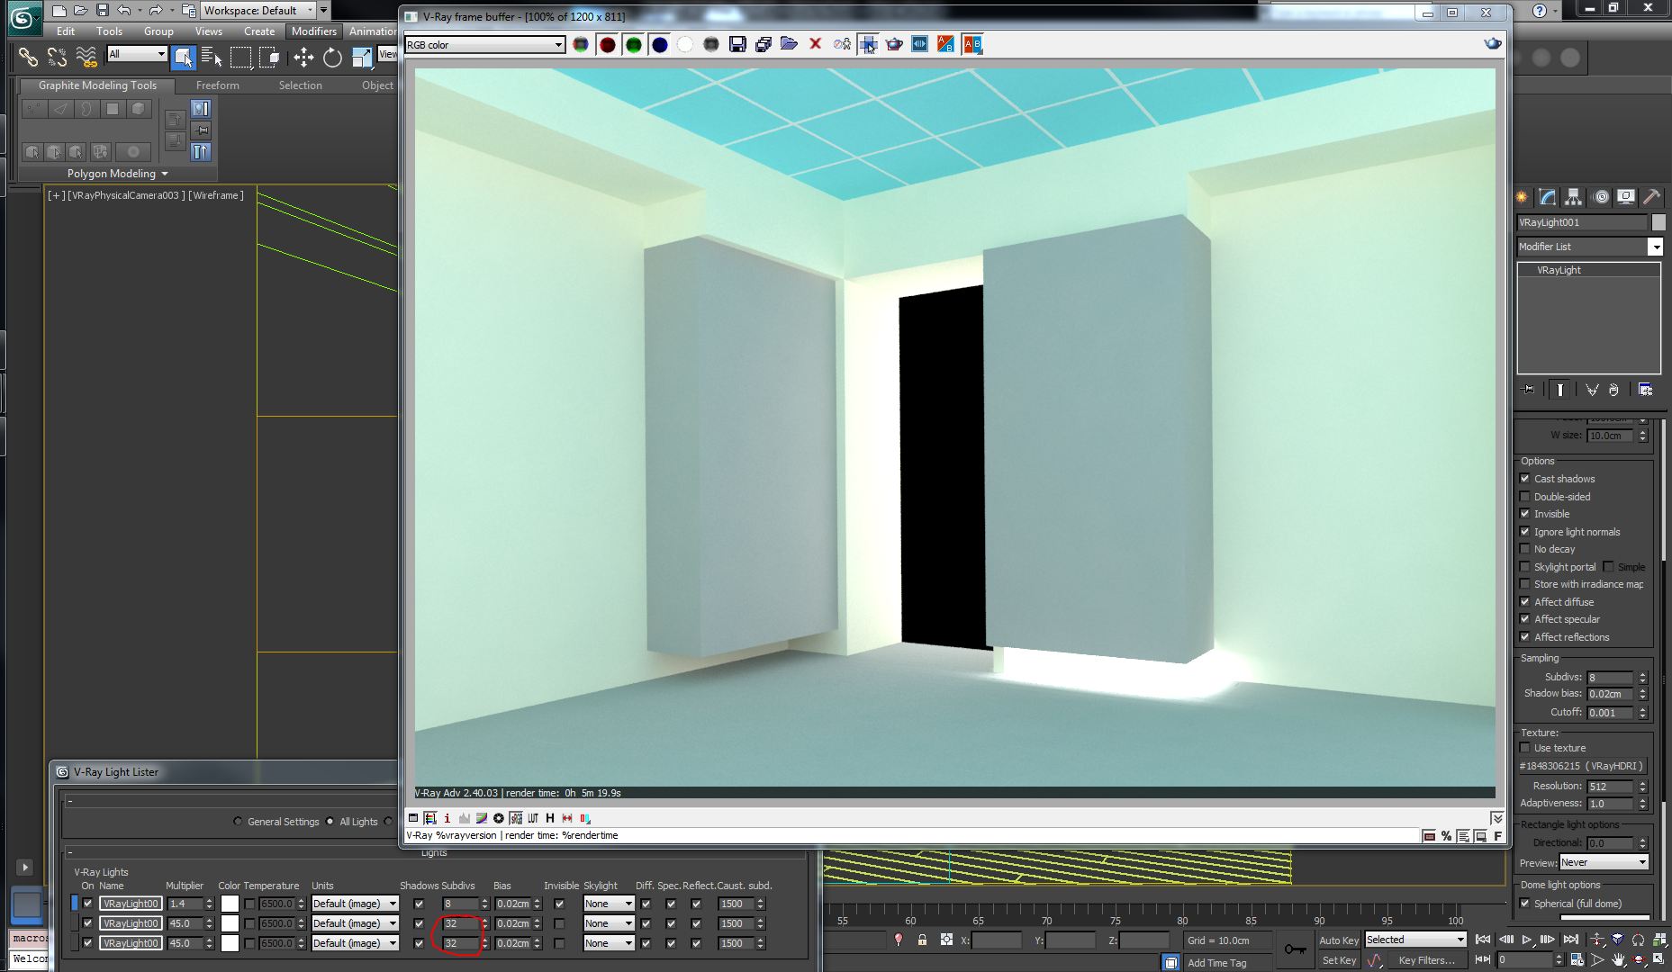Viewport: 1672px width, 972px height.
Task: Click the render last teapot at right corner
Action: 1493,43
